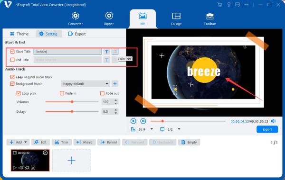Click the Delay slider handle
The width and height of the screenshot is (285, 180).
point(72,111)
